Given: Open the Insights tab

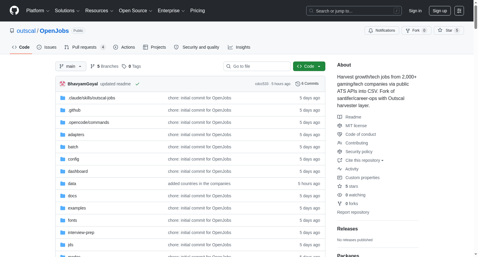Looking at the screenshot, I should (x=239, y=47).
